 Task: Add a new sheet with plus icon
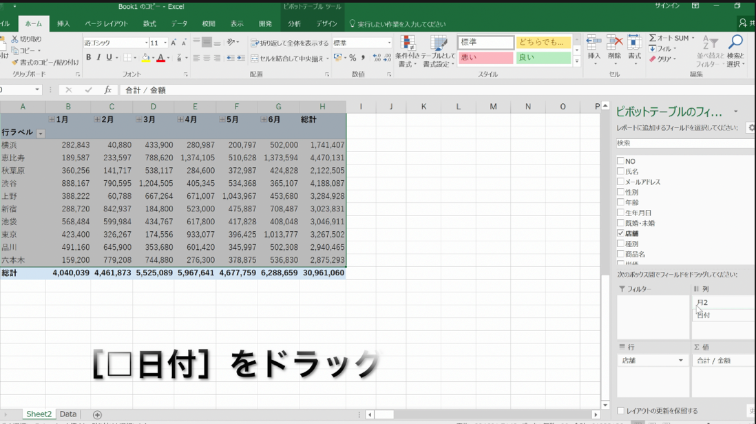pyautogui.click(x=97, y=414)
